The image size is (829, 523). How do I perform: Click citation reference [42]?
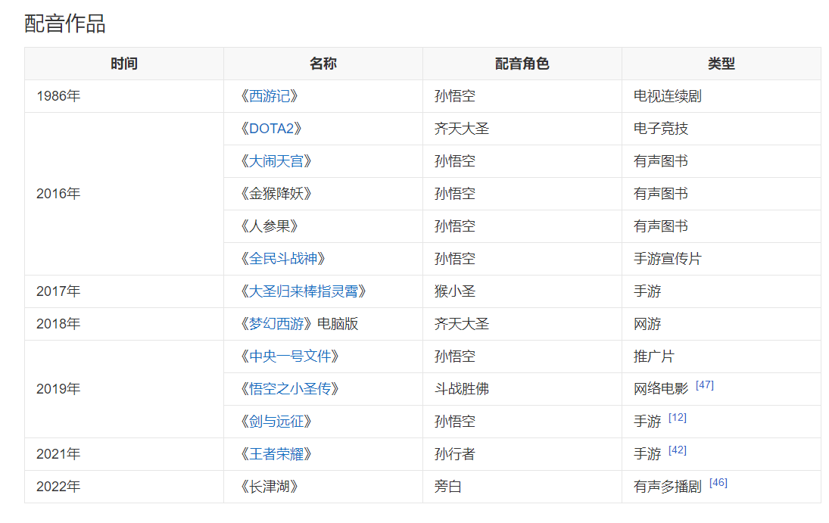coord(678,450)
